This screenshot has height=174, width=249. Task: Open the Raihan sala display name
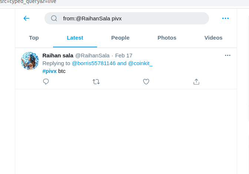(58, 56)
